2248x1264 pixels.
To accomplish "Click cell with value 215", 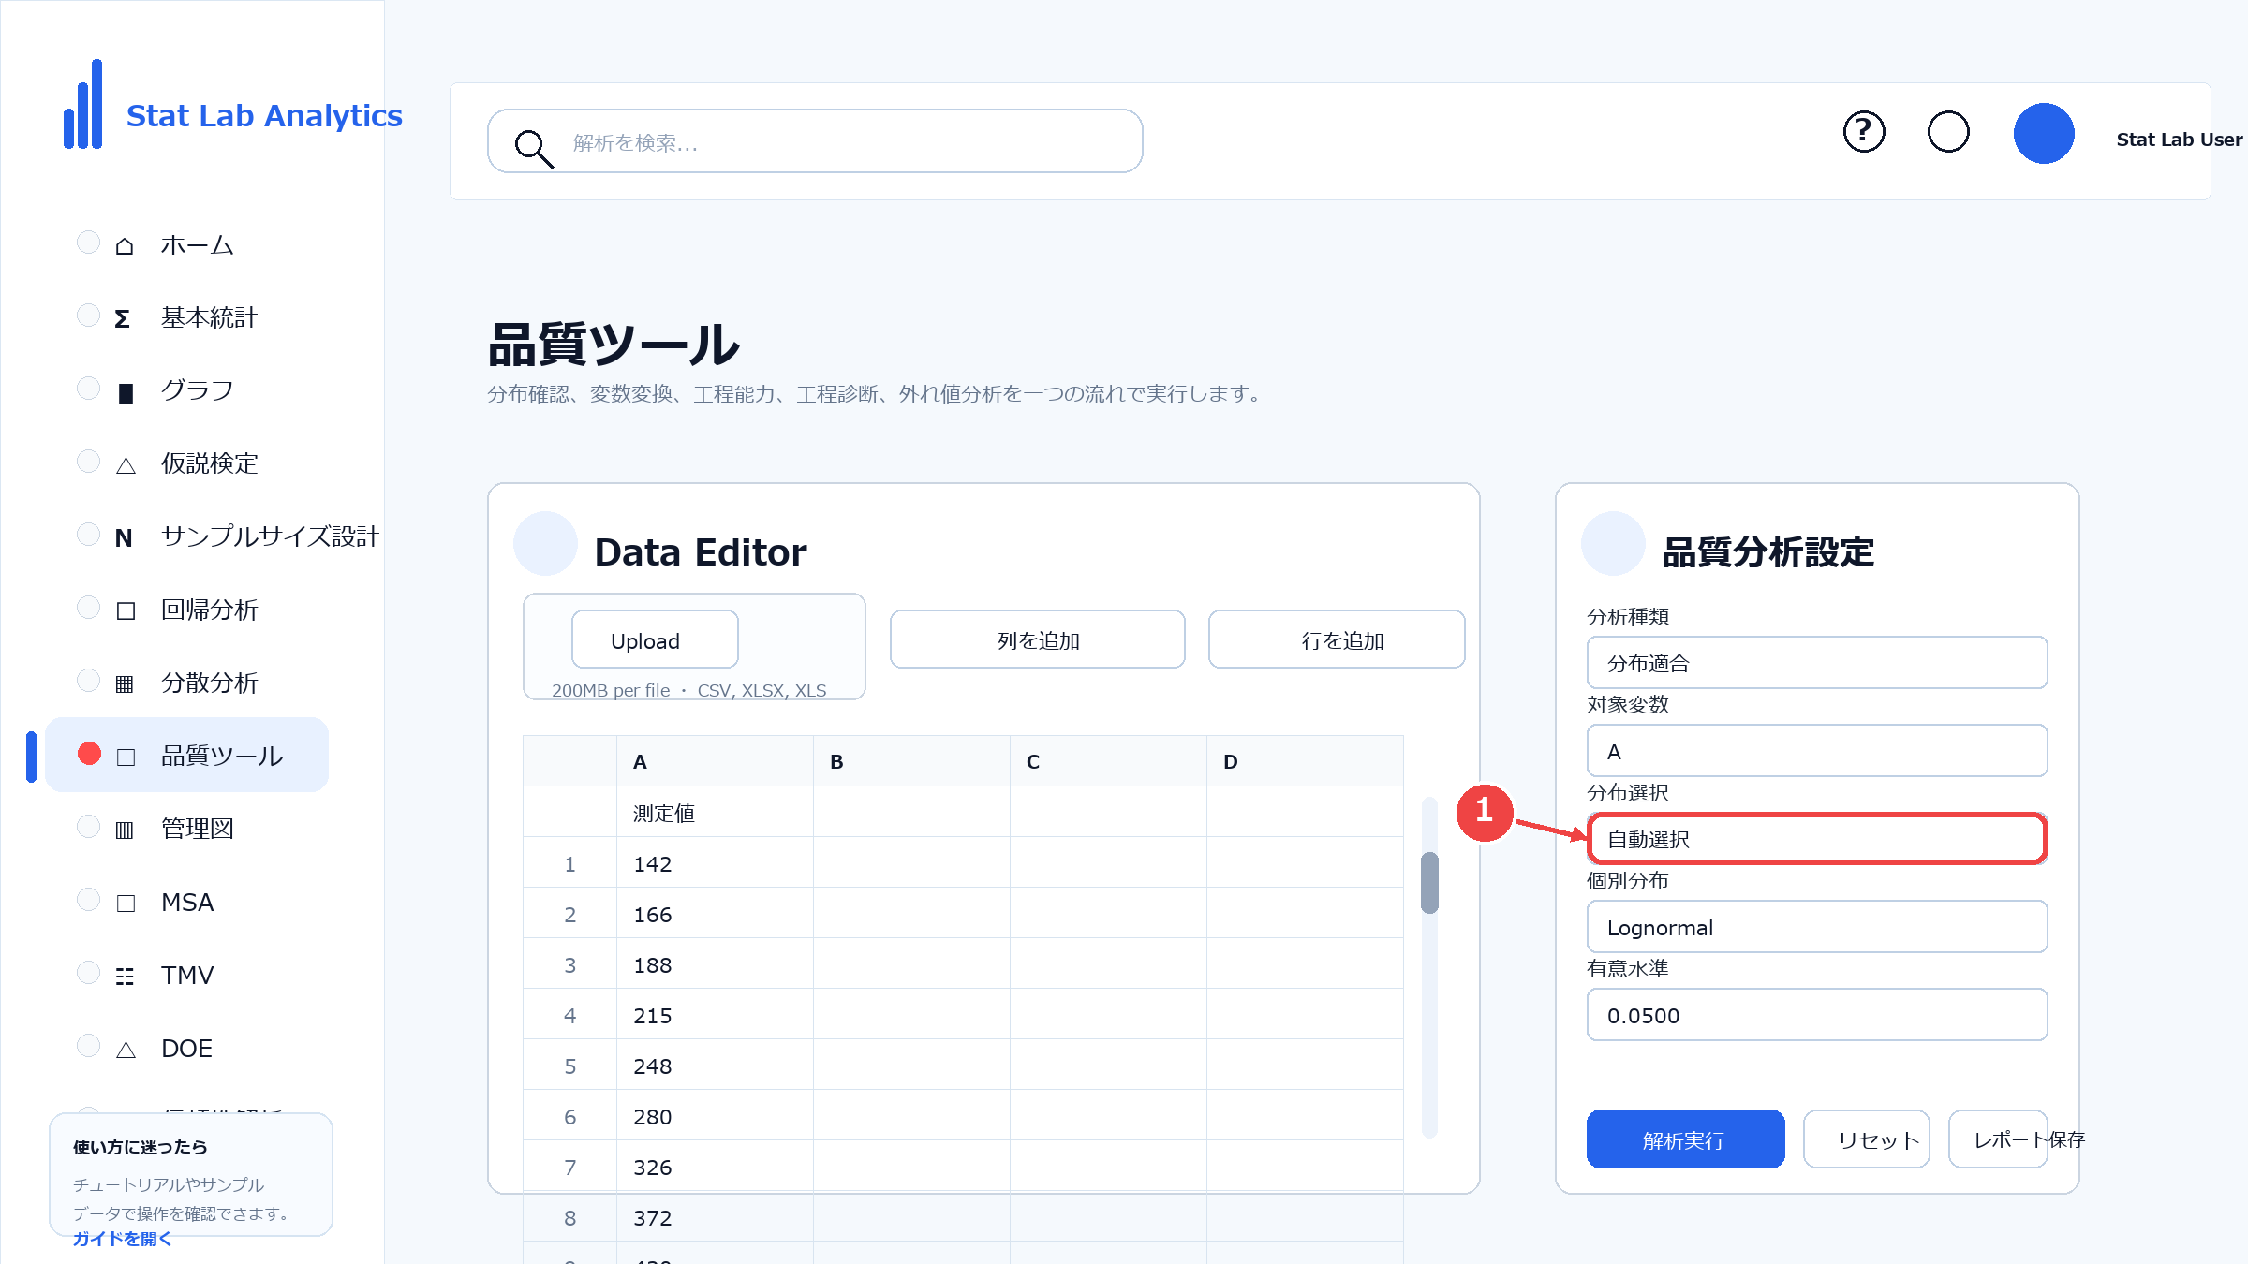I will (x=715, y=1014).
